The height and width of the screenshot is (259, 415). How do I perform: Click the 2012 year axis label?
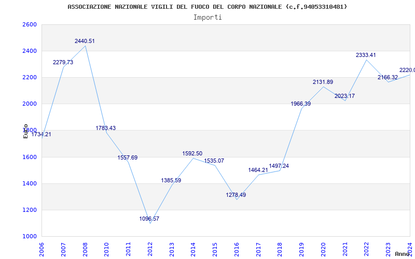coord(150,249)
